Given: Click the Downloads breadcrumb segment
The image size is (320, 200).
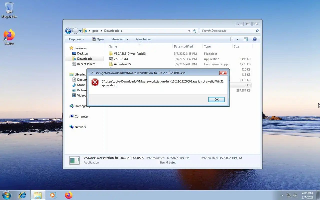Looking at the screenshot, I should pyautogui.click(x=111, y=31).
